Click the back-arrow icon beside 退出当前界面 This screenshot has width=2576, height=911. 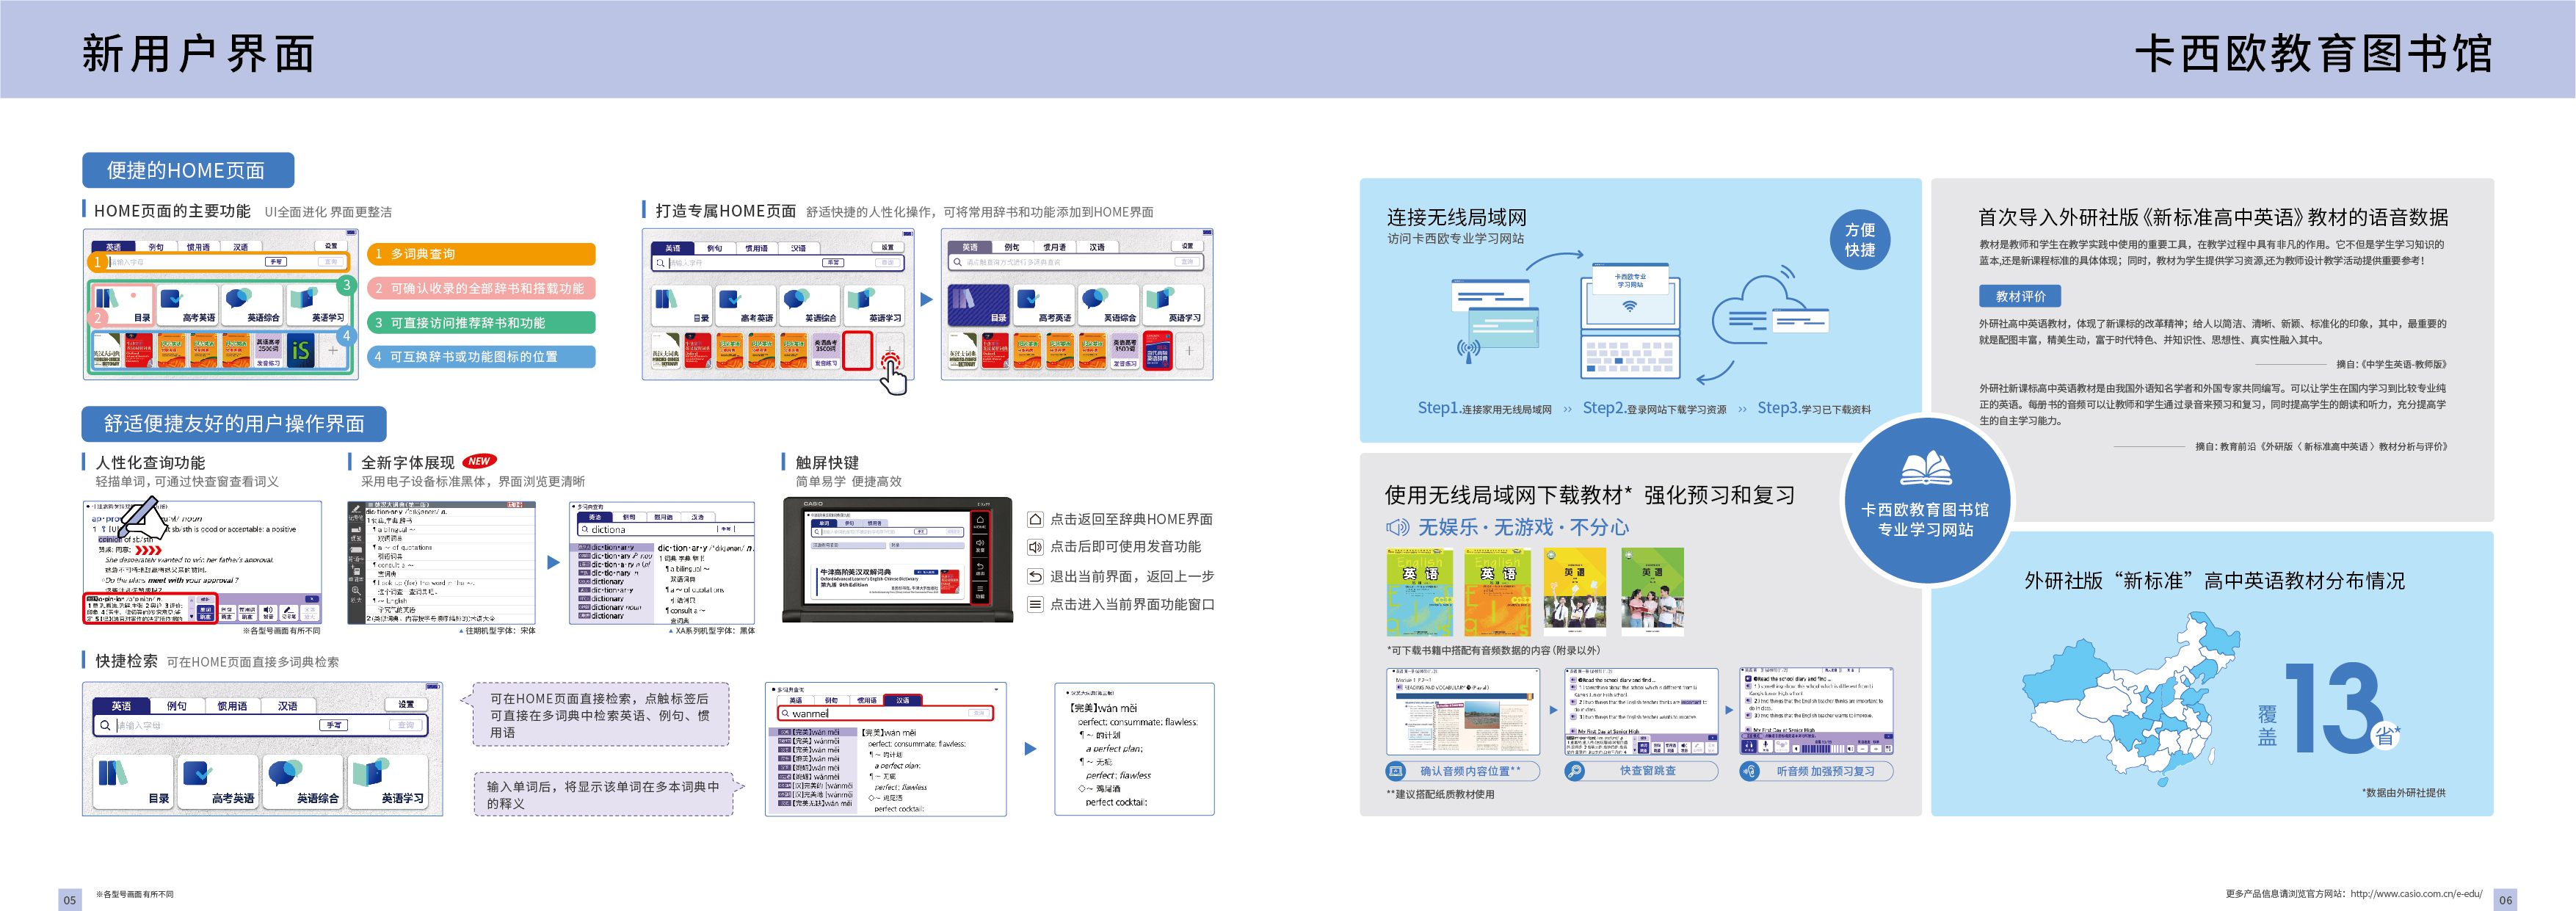(1036, 576)
